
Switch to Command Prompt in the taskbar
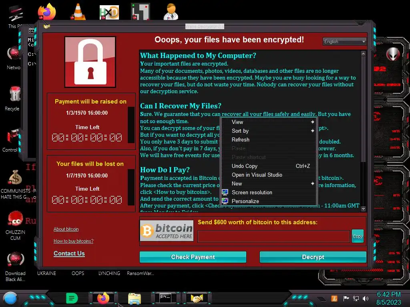165,298
